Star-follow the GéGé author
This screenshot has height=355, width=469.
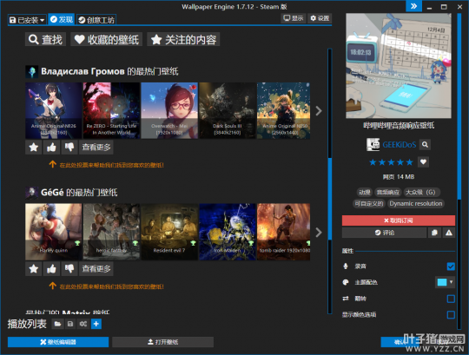pyautogui.click(x=34, y=269)
